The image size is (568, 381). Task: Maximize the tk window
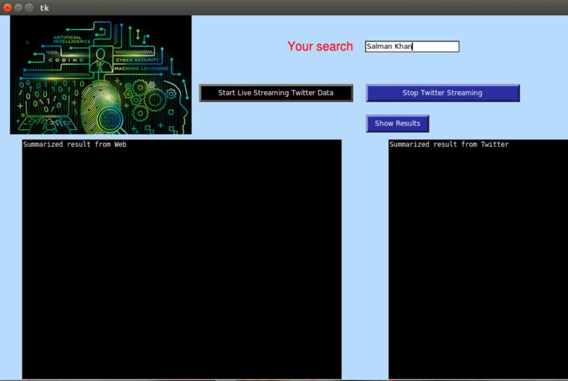point(29,7)
